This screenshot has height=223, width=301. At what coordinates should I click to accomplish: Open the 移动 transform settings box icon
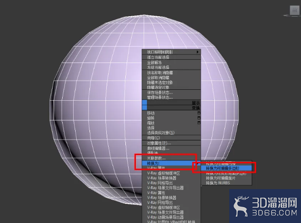coord(199,113)
